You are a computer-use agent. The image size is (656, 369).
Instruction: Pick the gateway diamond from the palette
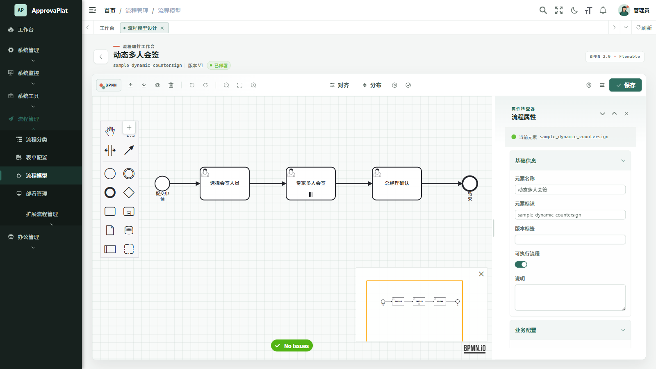pos(129,193)
